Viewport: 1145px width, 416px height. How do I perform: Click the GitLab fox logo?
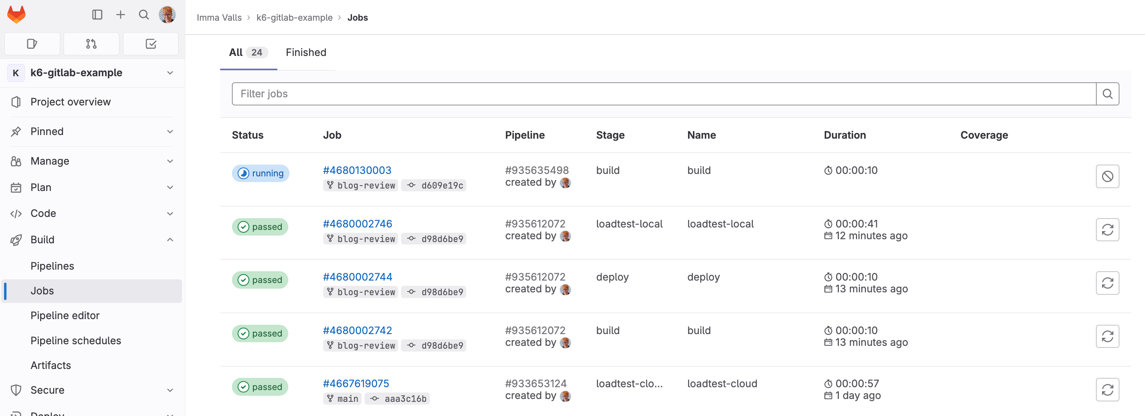pyautogui.click(x=17, y=15)
